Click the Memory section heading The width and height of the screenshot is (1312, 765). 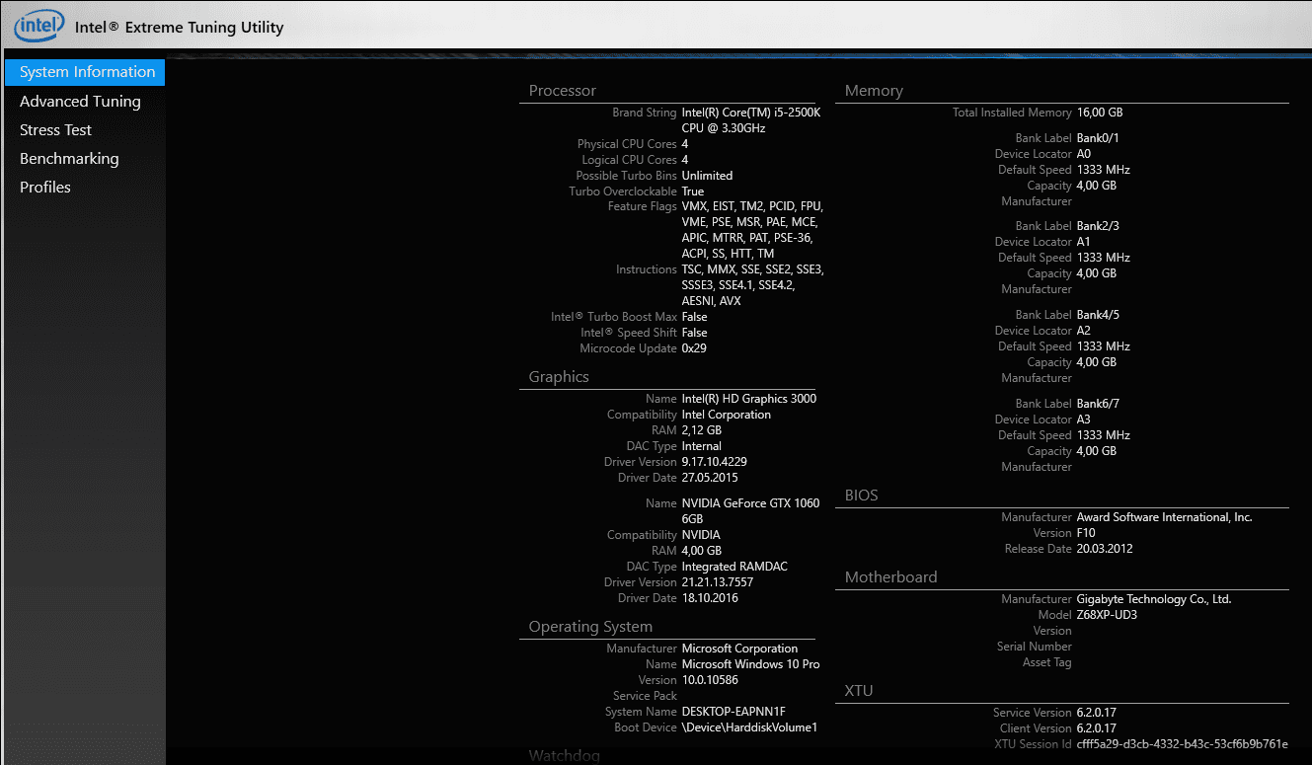click(874, 91)
